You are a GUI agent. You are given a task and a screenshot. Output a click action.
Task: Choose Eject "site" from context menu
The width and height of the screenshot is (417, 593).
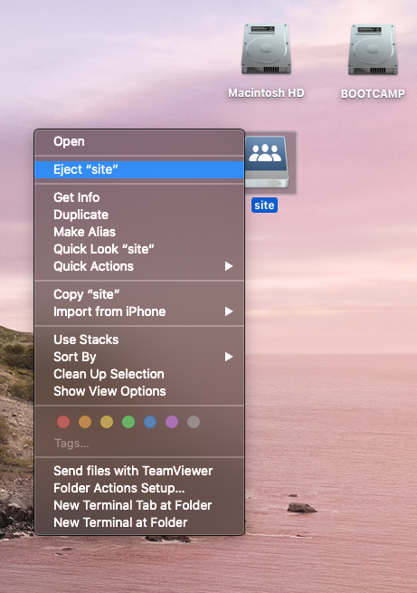click(139, 169)
